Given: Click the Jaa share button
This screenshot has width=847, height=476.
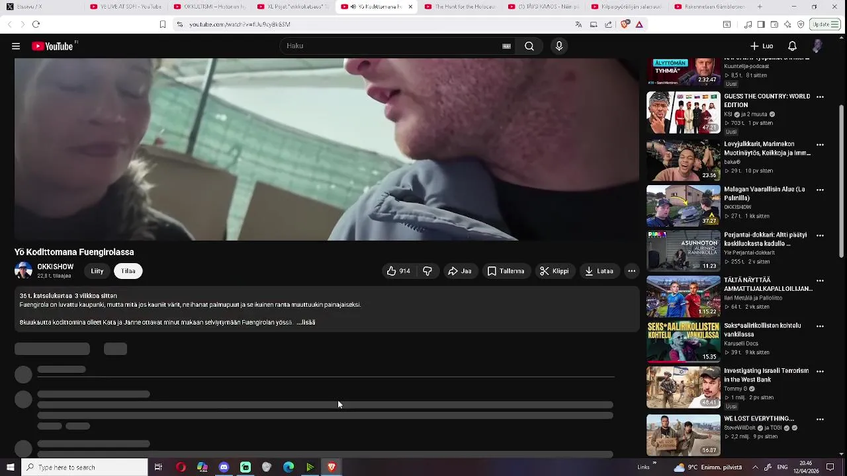Looking at the screenshot, I should [x=459, y=271].
